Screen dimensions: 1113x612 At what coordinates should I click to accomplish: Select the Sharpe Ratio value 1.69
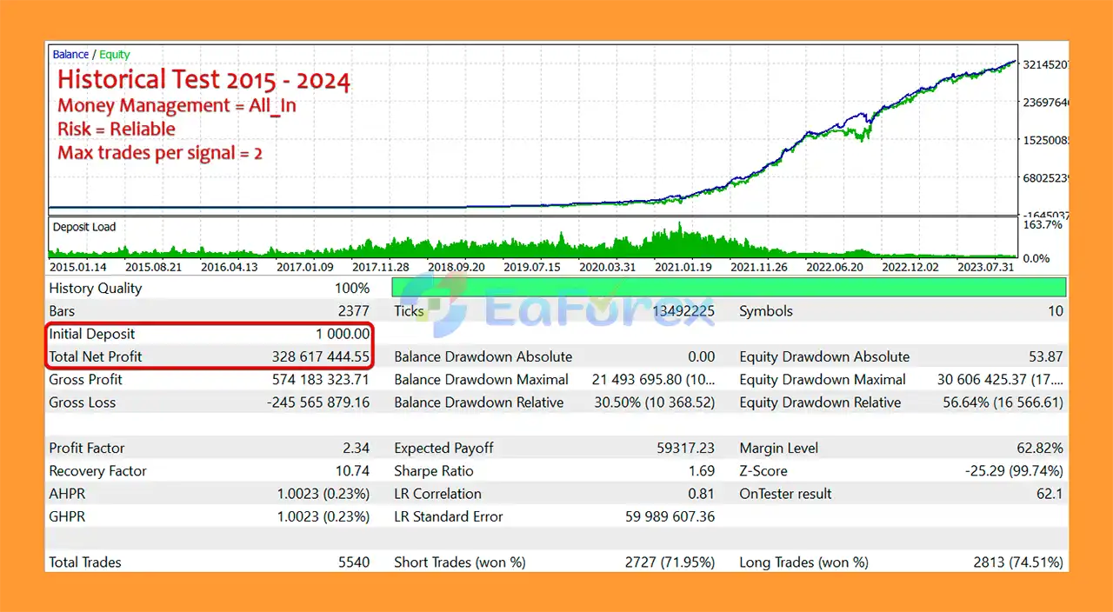(x=701, y=471)
